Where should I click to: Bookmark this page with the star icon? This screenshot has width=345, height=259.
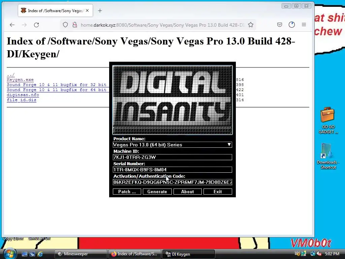click(x=251, y=25)
